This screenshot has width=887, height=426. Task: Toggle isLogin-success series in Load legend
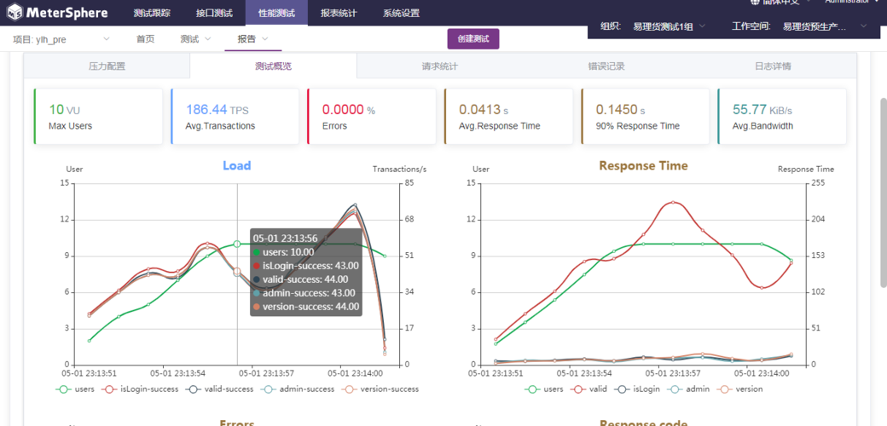[140, 389]
